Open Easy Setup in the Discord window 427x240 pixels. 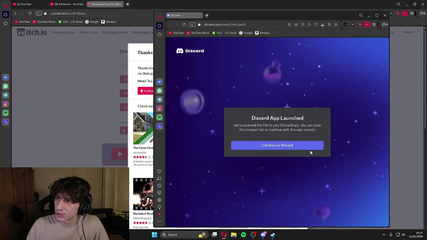click(329, 24)
